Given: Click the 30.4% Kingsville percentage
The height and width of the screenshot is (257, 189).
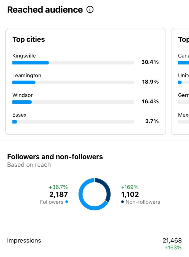Looking at the screenshot, I should pyautogui.click(x=150, y=62).
